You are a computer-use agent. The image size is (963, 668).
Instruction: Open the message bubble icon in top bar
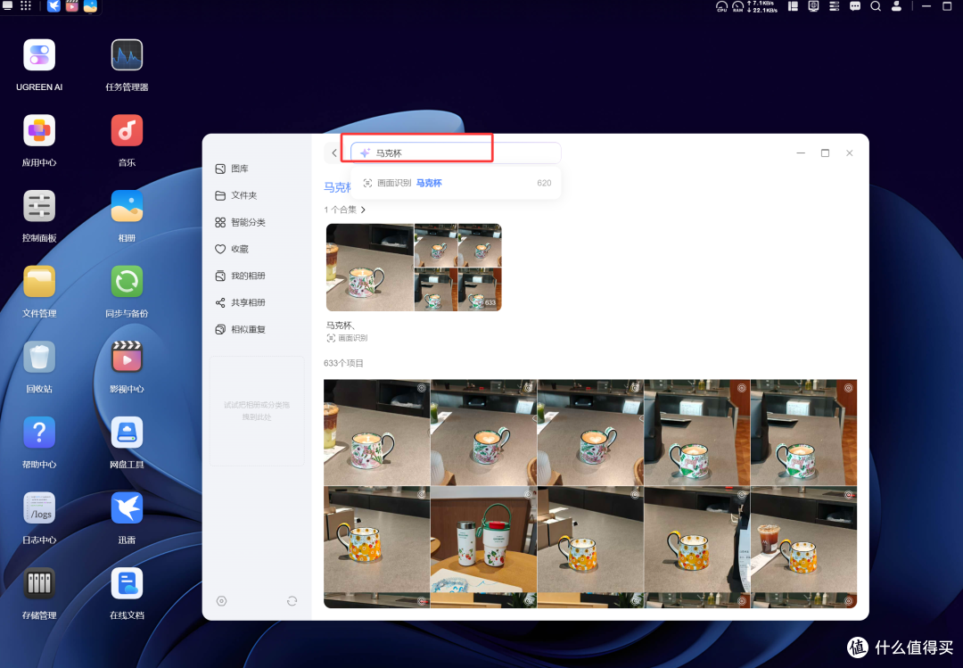pos(855,6)
